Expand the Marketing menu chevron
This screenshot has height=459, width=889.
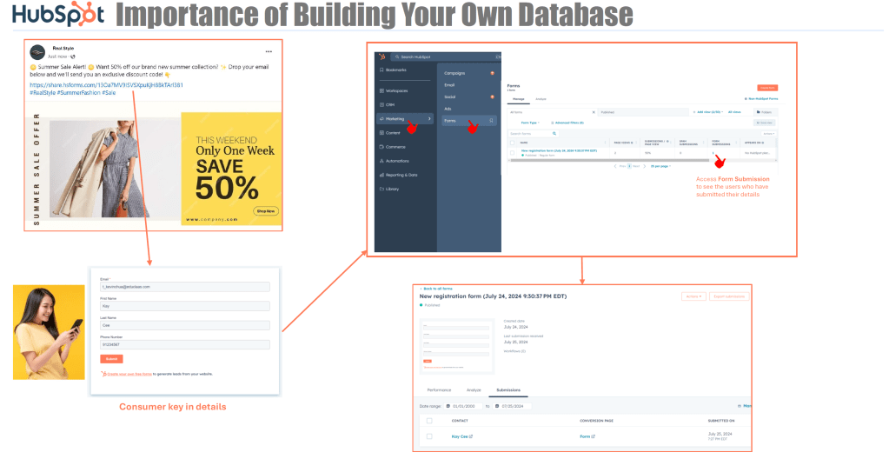point(429,118)
